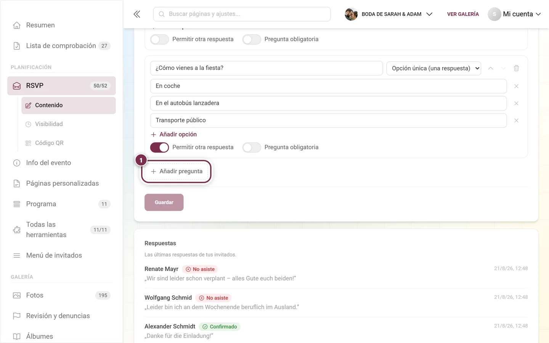
Task: Open Contenido under RSVP
Action: coord(69,105)
